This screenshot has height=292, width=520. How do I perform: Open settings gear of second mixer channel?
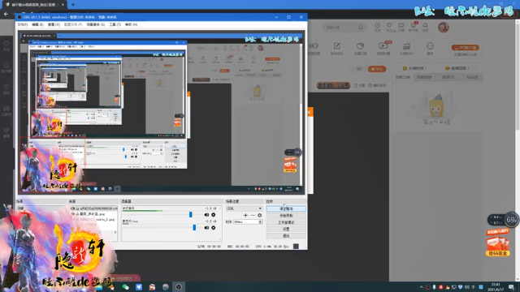(x=213, y=228)
